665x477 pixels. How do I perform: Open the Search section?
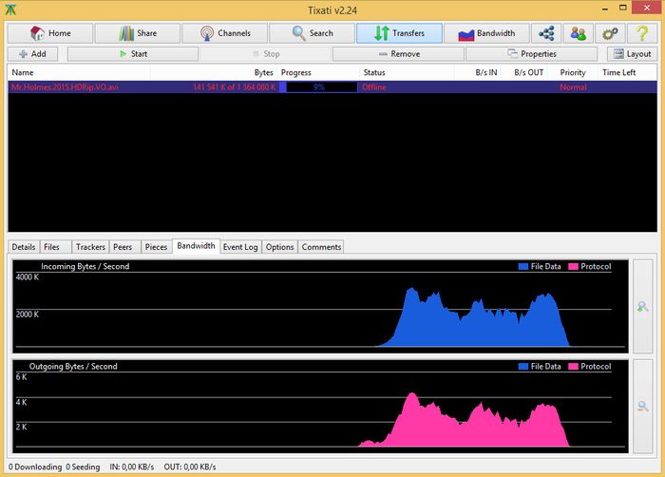pyautogui.click(x=313, y=33)
